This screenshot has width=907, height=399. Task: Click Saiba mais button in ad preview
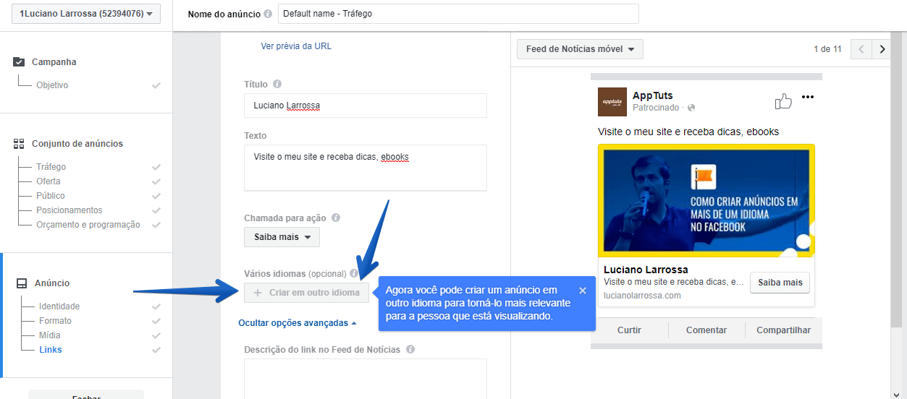tap(780, 283)
